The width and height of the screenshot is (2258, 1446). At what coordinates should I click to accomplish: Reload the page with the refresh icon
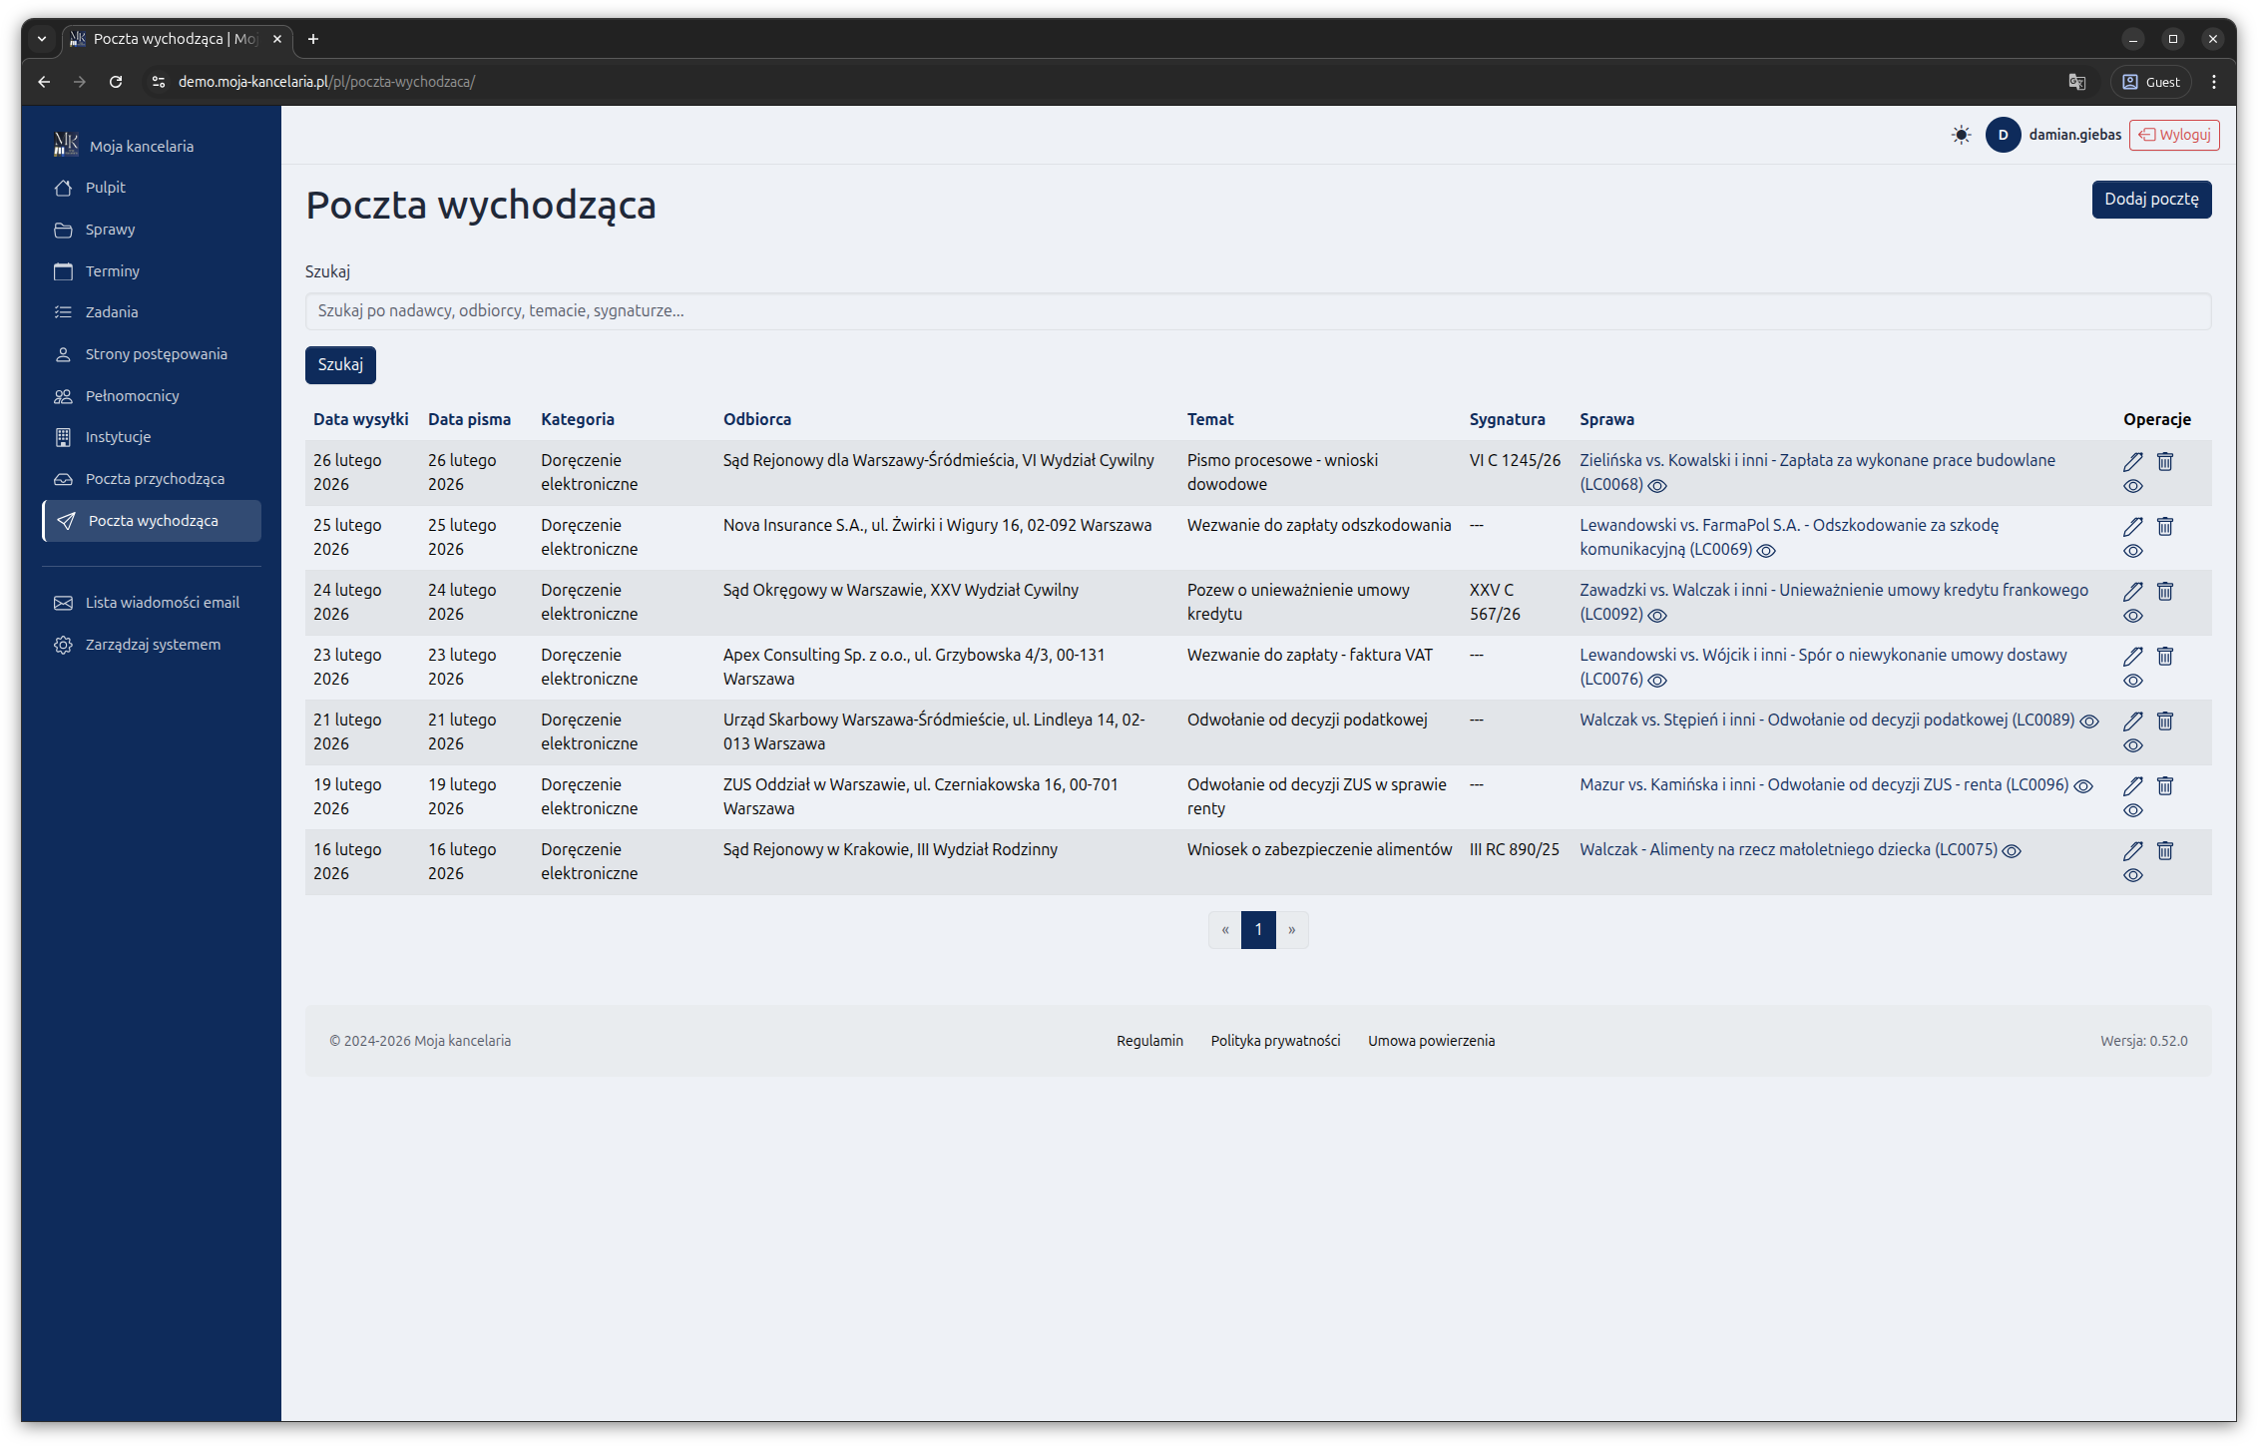pos(116,82)
